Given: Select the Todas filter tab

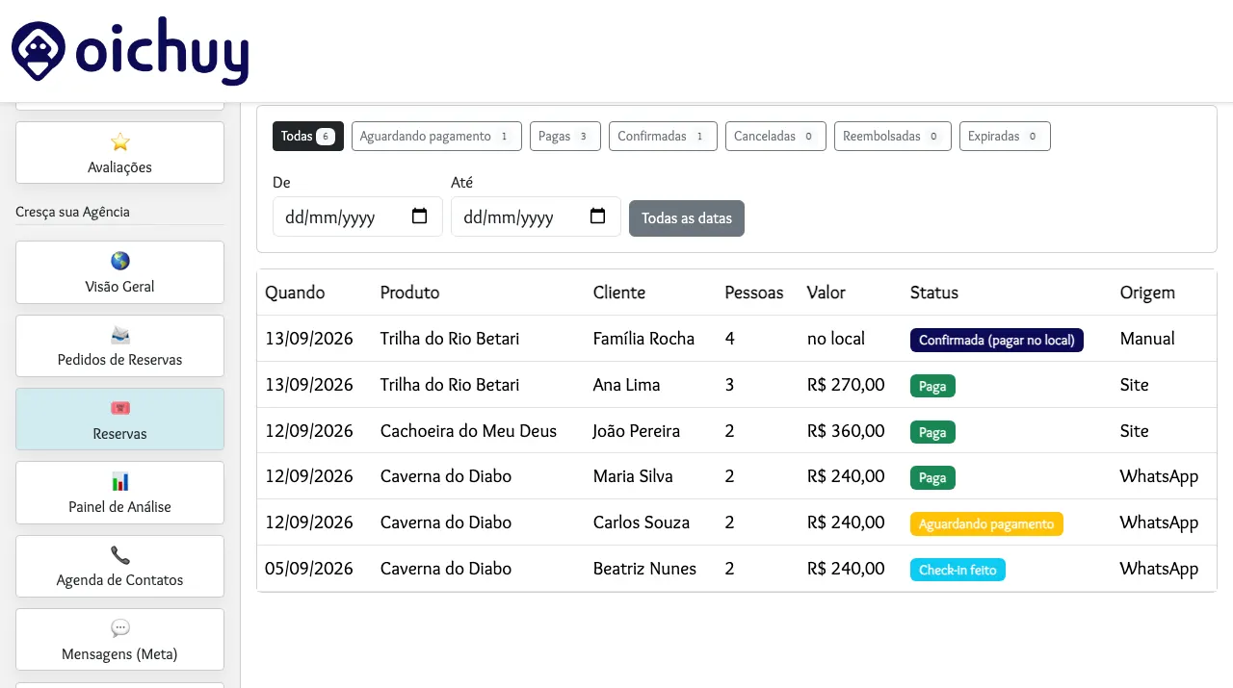Looking at the screenshot, I should coord(308,137).
